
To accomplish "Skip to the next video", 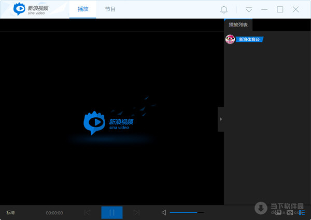I will click(x=136, y=212).
